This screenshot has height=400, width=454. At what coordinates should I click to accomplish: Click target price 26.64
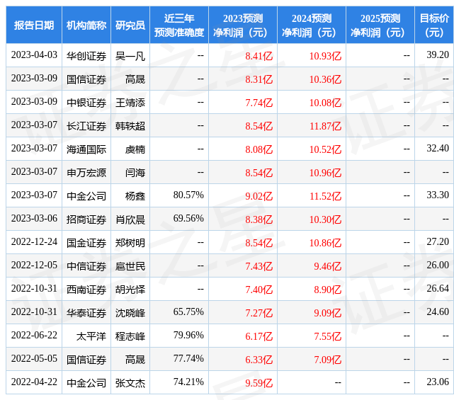(438, 289)
